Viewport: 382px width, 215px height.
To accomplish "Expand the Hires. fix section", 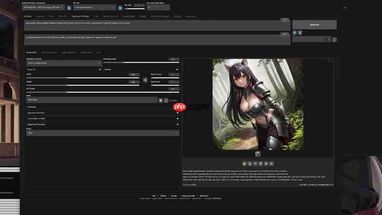I will click(64, 69).
